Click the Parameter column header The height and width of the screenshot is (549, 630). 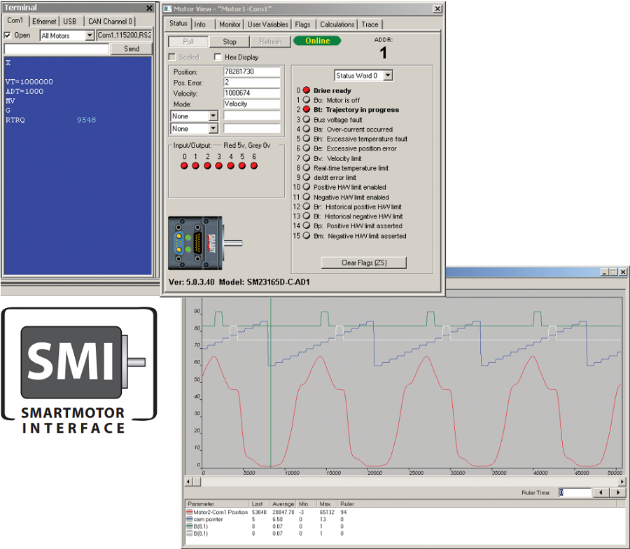pos(217,503)
